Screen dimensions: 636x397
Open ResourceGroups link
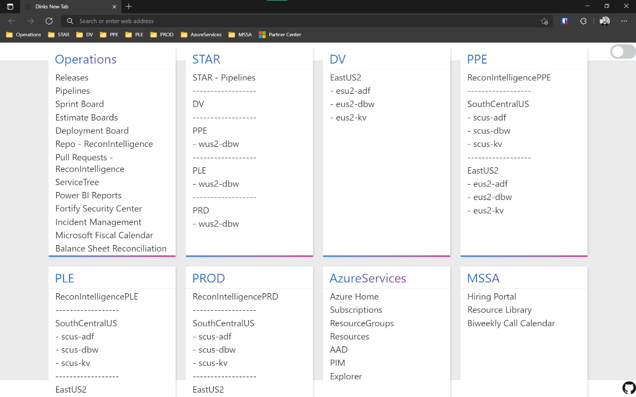(x=362, y=323)
